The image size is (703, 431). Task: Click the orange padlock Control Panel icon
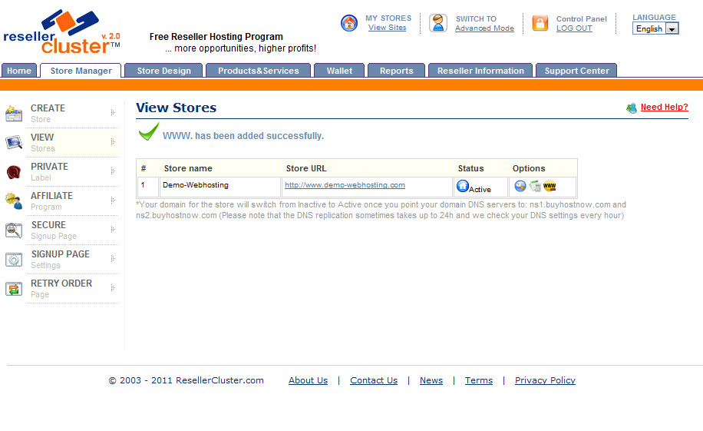pos(540,23)
